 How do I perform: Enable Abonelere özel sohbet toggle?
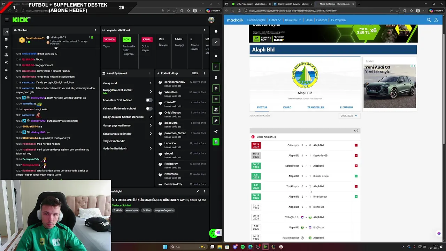[x=149, y=100]
